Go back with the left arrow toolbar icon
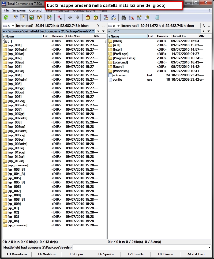214x259 pixels. pyautogui.click(x=70, y=17)
